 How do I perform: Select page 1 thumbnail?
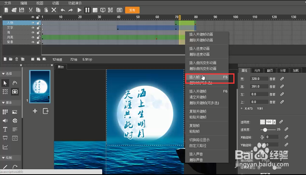(x=40, y=86)
